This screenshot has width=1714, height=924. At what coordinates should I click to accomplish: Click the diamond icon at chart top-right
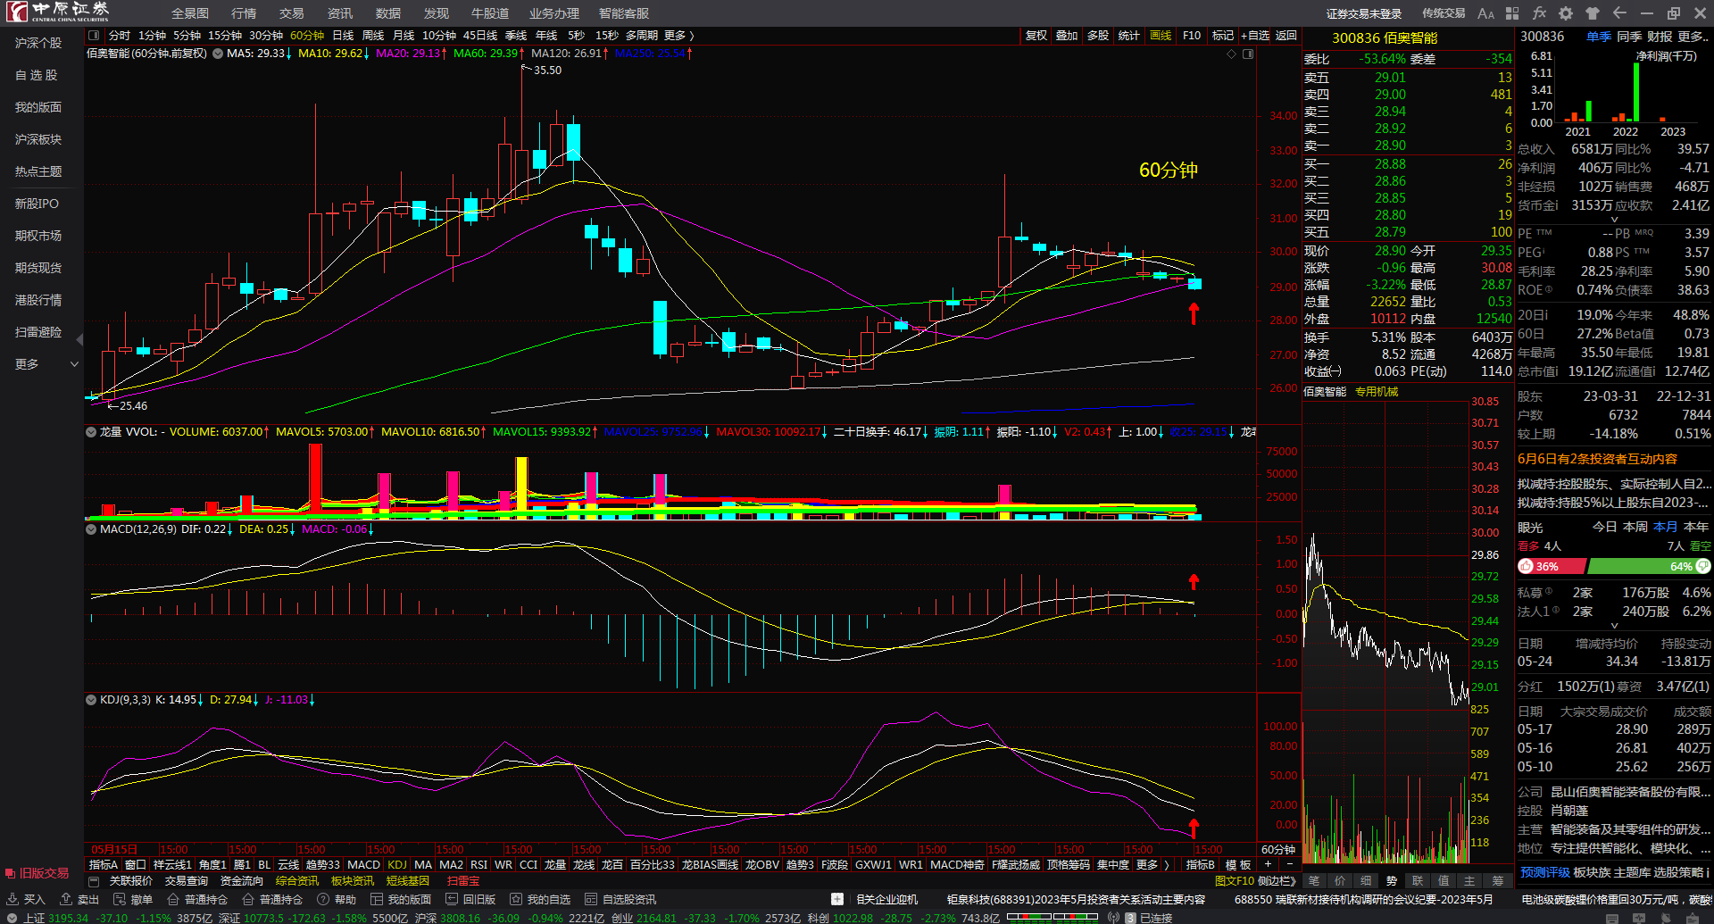[1232, 54]
